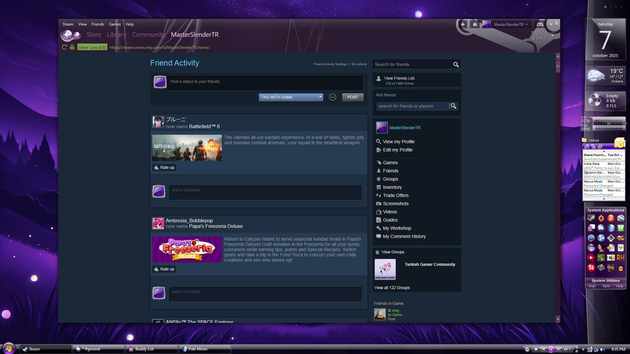The image size is (630, 354).
Task: Open the TAG WITH GAME dropdown
Action: pos(291,97)
